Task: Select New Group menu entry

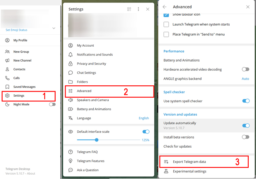Action: point(30,51)
